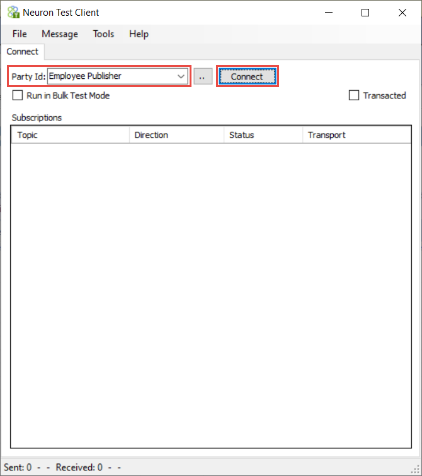Click the browse '..' button
This screenshot has width=422, height=476.
click(203, 76)
